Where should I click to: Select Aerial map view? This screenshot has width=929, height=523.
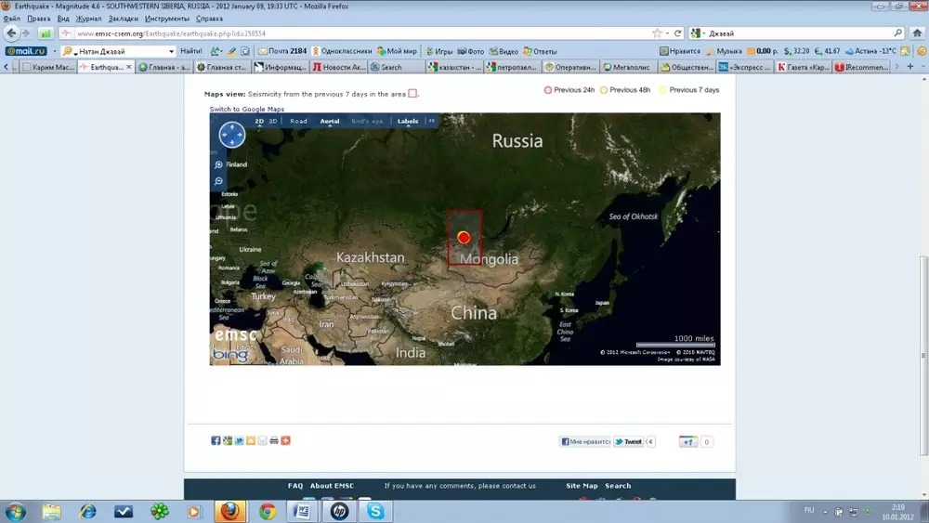point(330,121)
